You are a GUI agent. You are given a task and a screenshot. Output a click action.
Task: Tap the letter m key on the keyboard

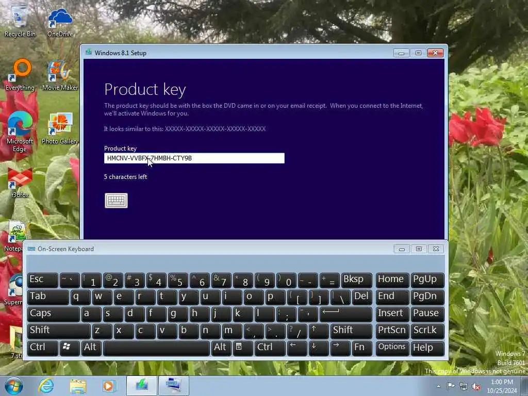(232, 331)
